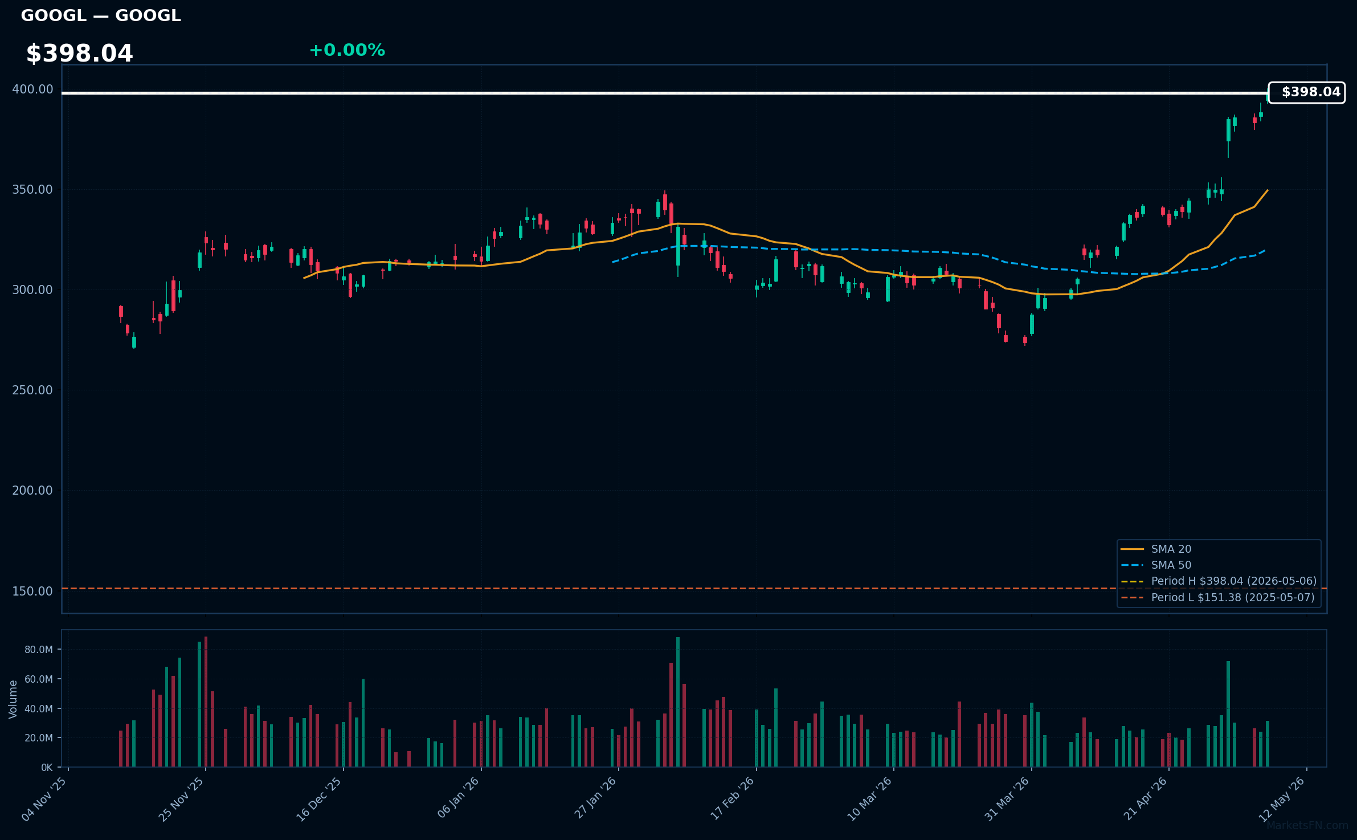Click the 250.00 price axis label
This screenshot has height=840, width=1357.
pos(32,390)
